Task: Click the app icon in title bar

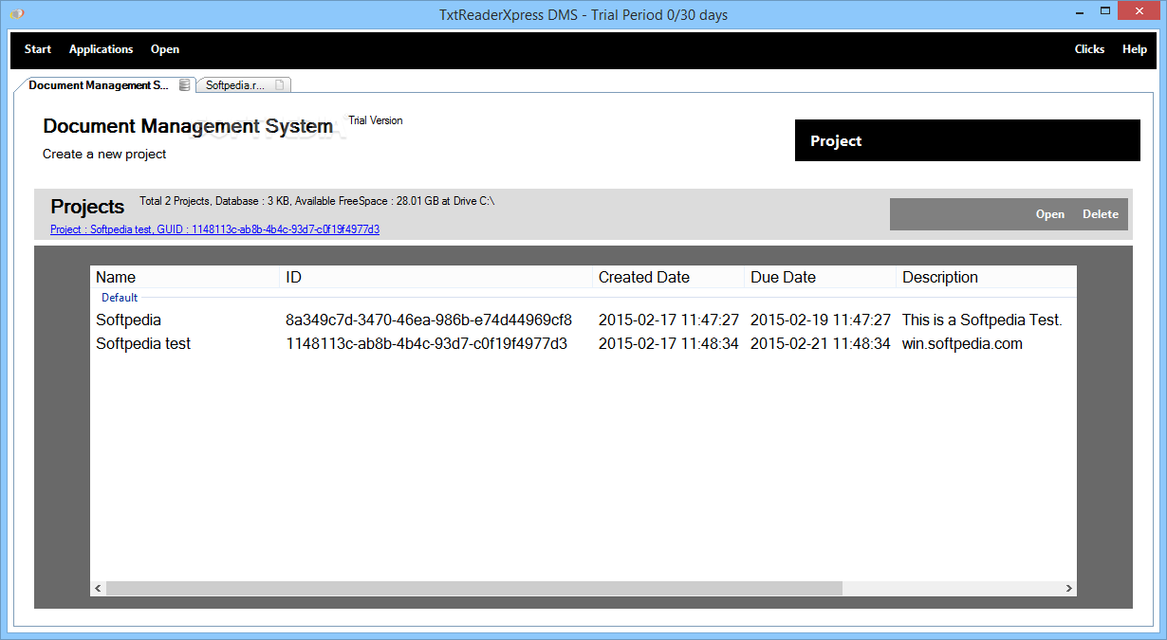Action: [x=17, y=14]
